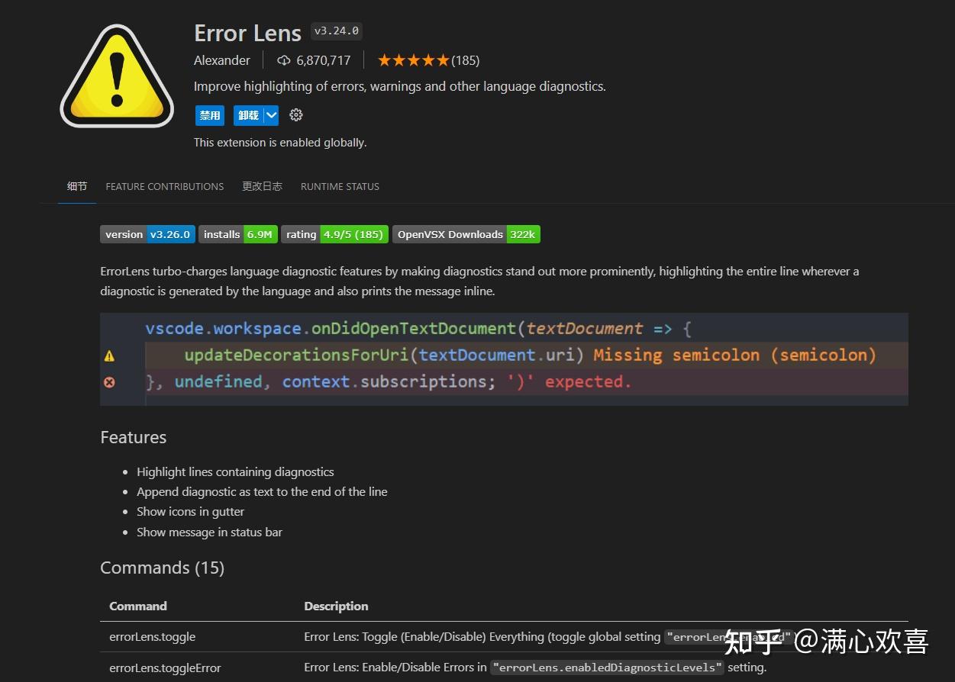Open the uninstall options dropdown chevron

[x=270, y=114]
